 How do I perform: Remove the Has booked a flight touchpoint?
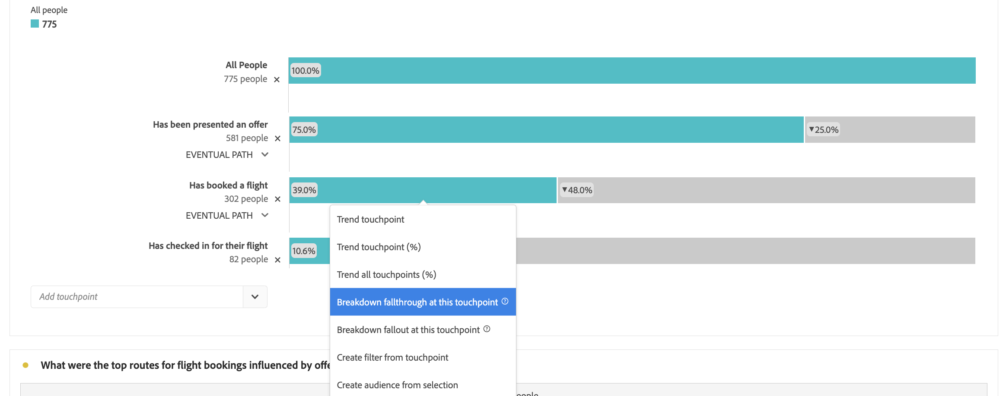click(x=278, y=199)
